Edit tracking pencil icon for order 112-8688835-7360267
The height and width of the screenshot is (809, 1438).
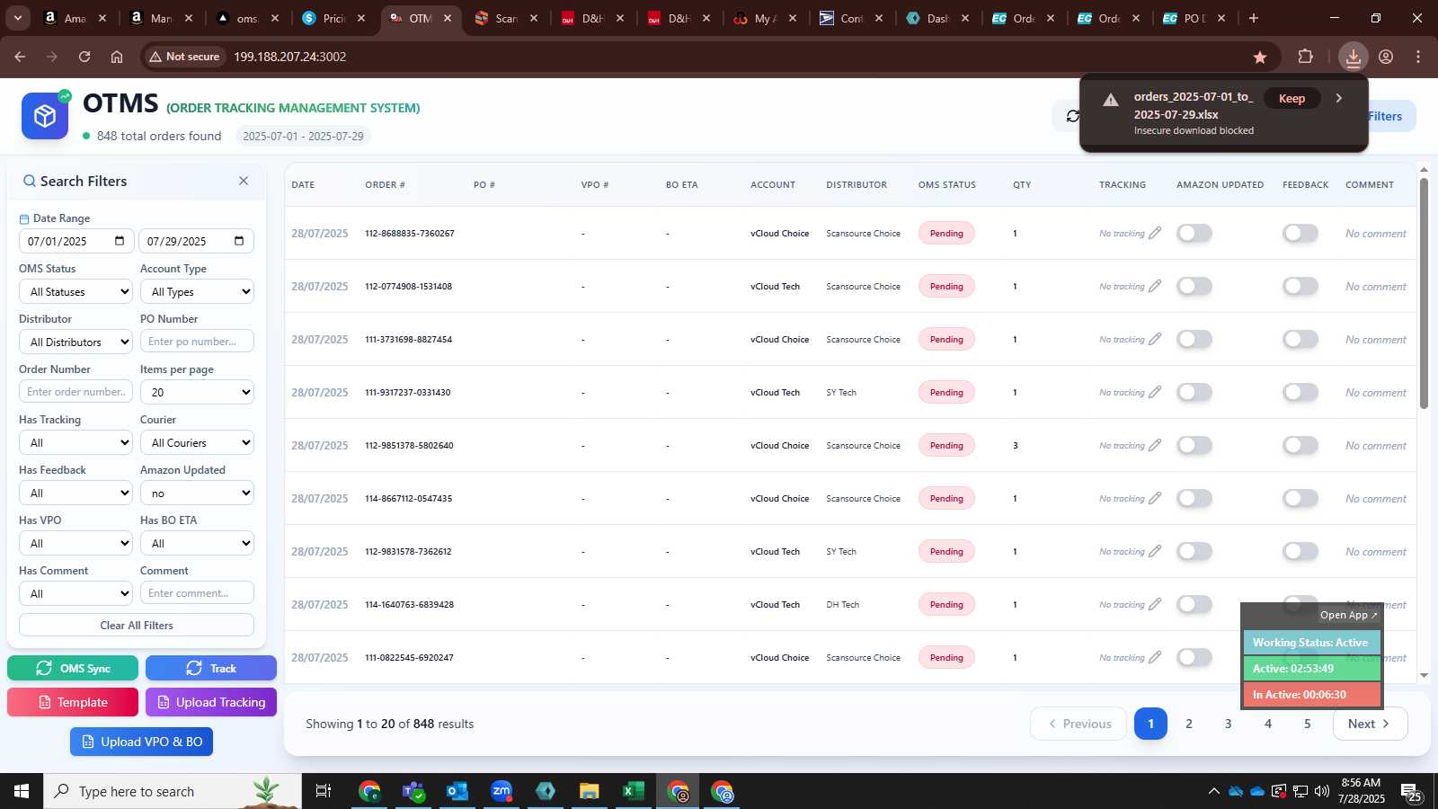1155,233
